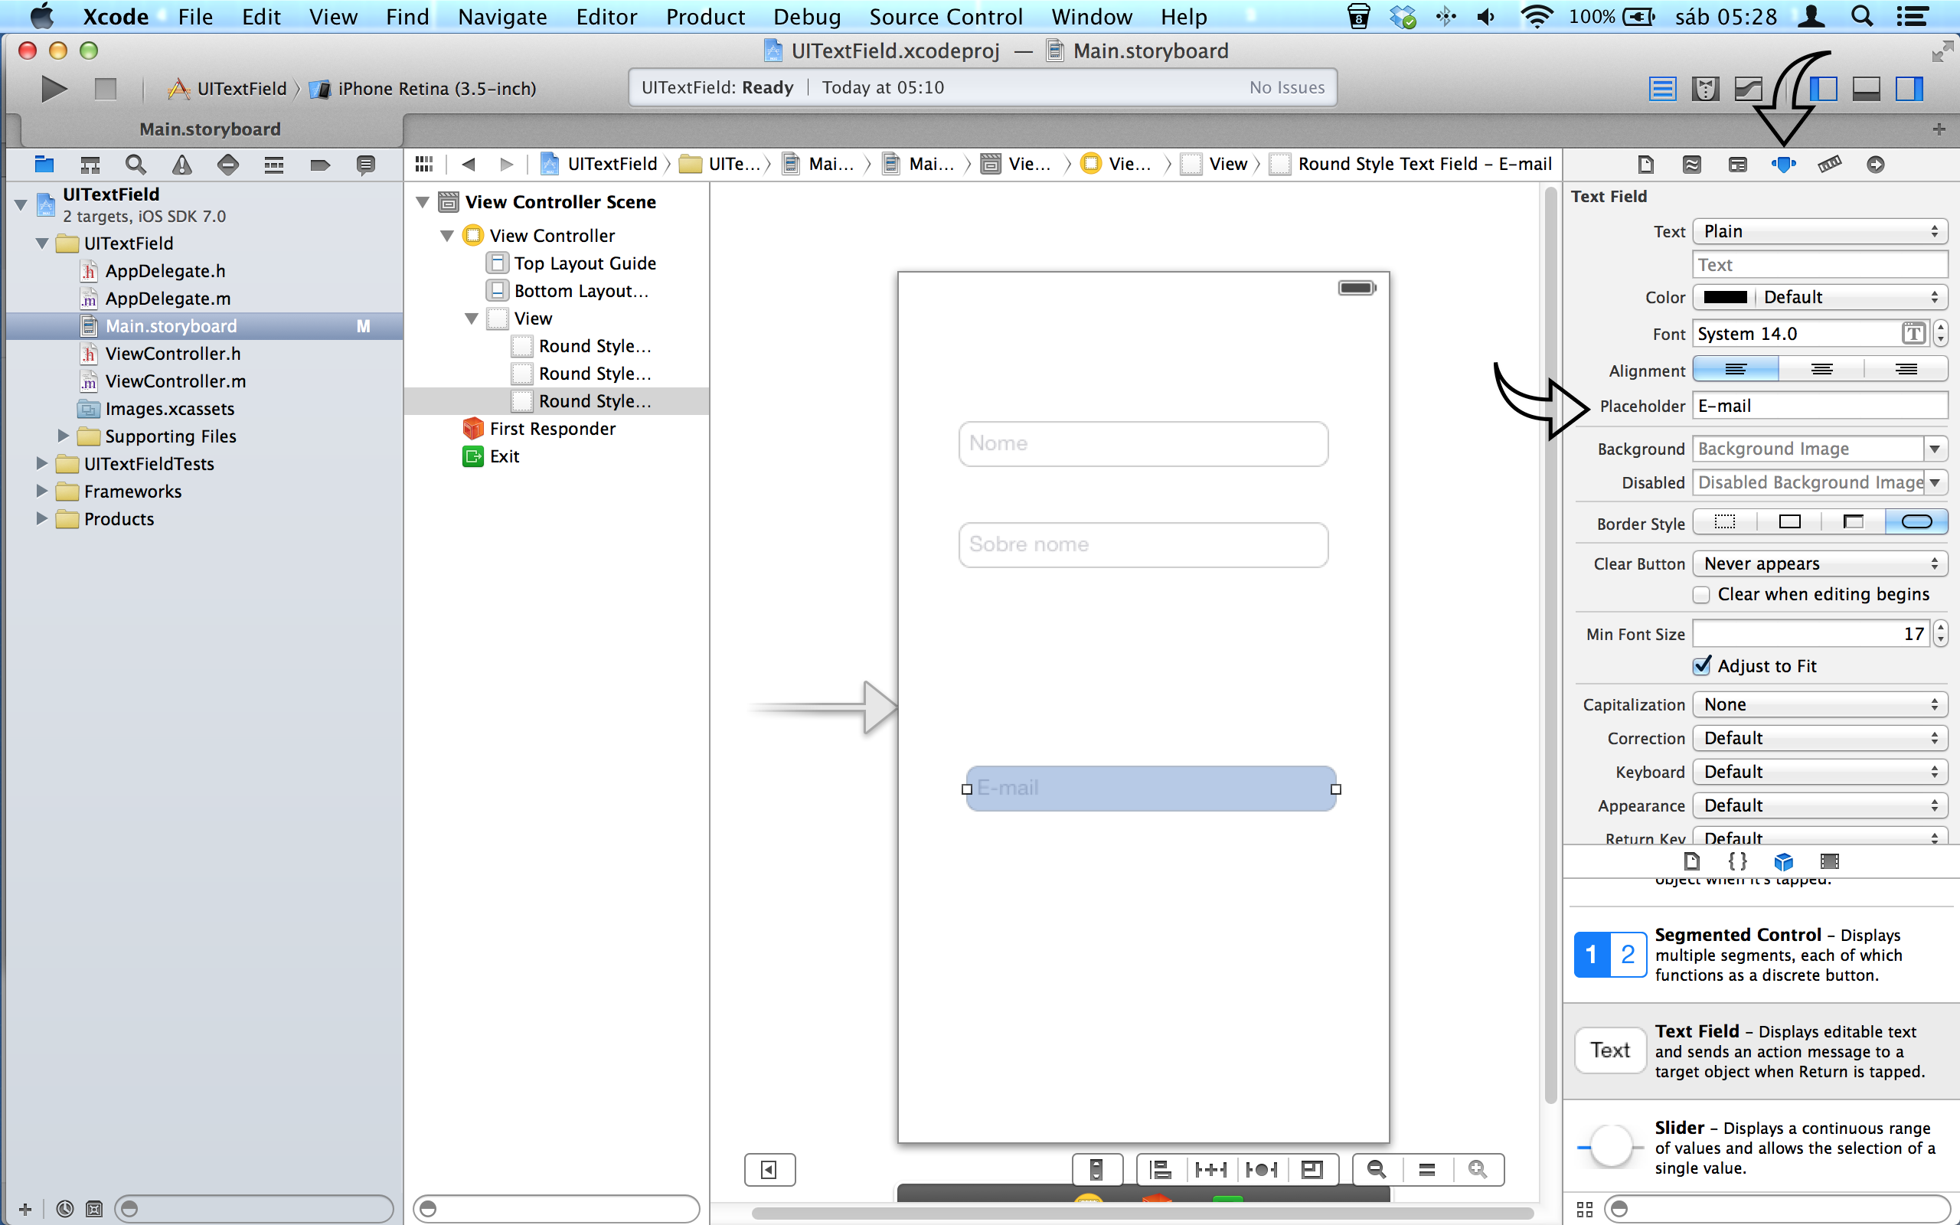Choose the line border style

click(x=1789, y=521)
